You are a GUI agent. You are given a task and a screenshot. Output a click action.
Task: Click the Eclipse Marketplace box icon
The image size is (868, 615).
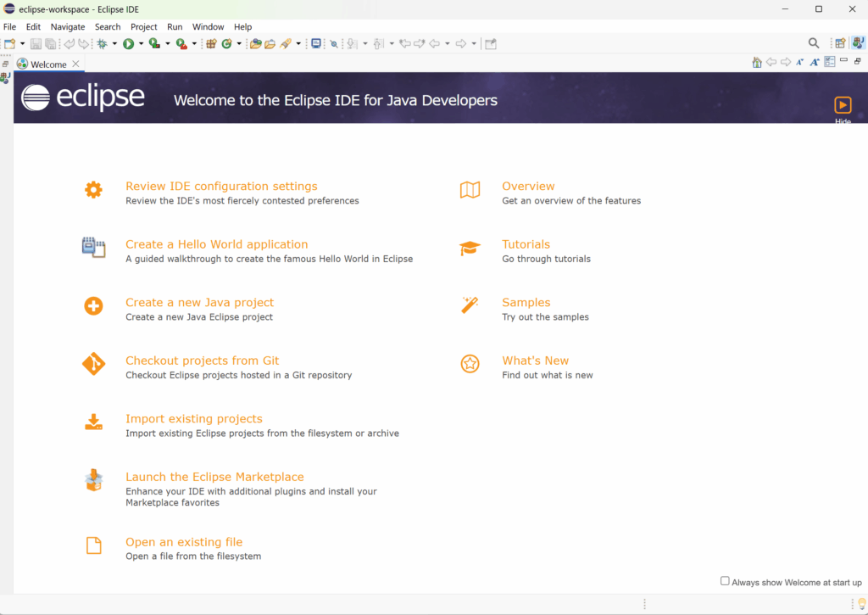point(93,480)
